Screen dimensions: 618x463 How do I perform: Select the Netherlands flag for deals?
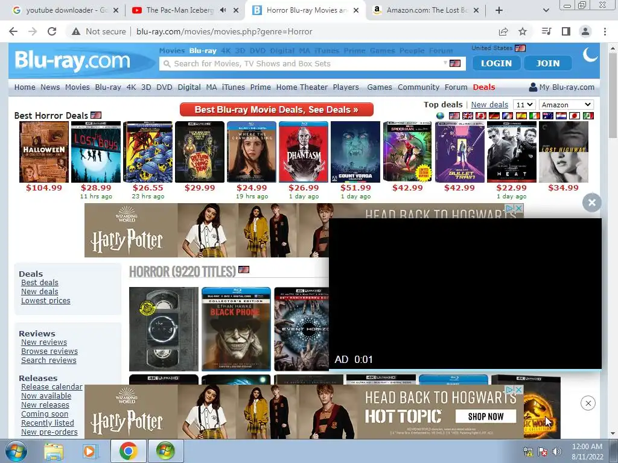[x=561, y=116]
